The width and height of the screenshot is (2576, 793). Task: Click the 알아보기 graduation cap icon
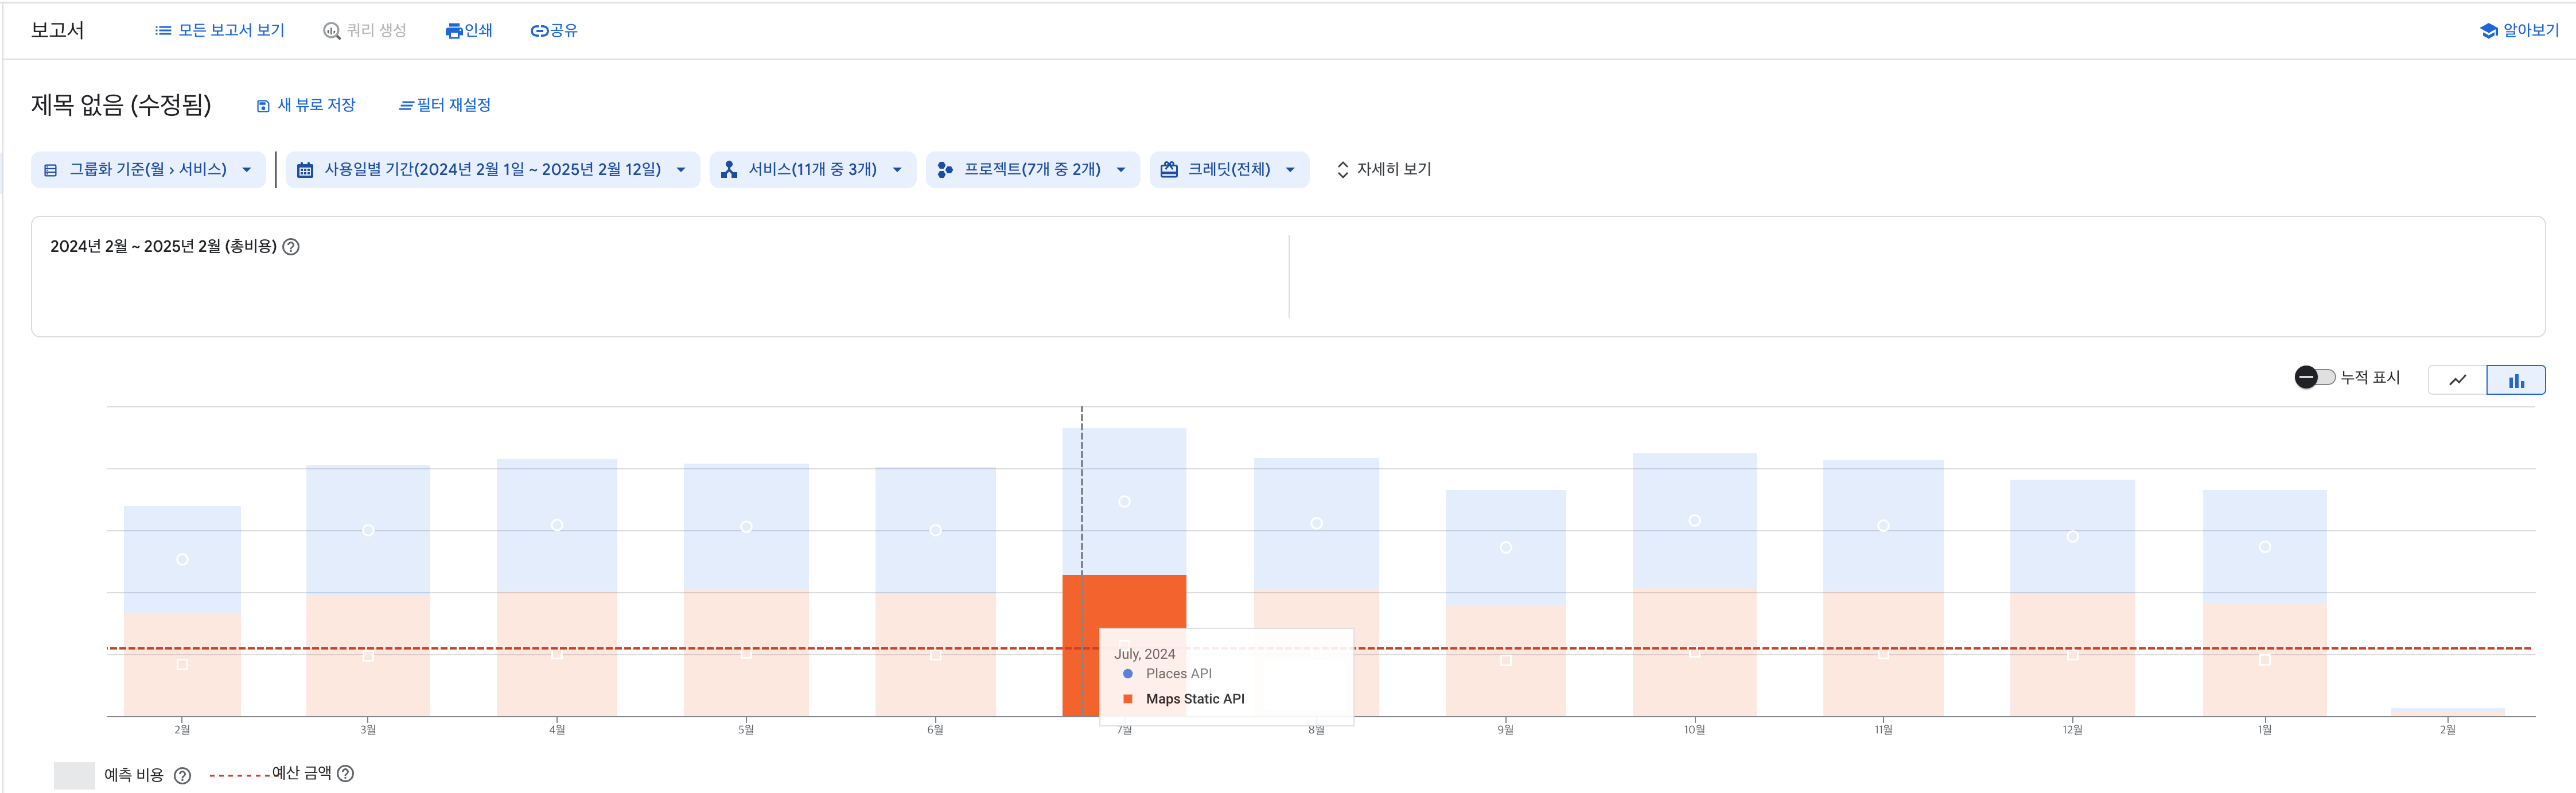[2488, 31]
